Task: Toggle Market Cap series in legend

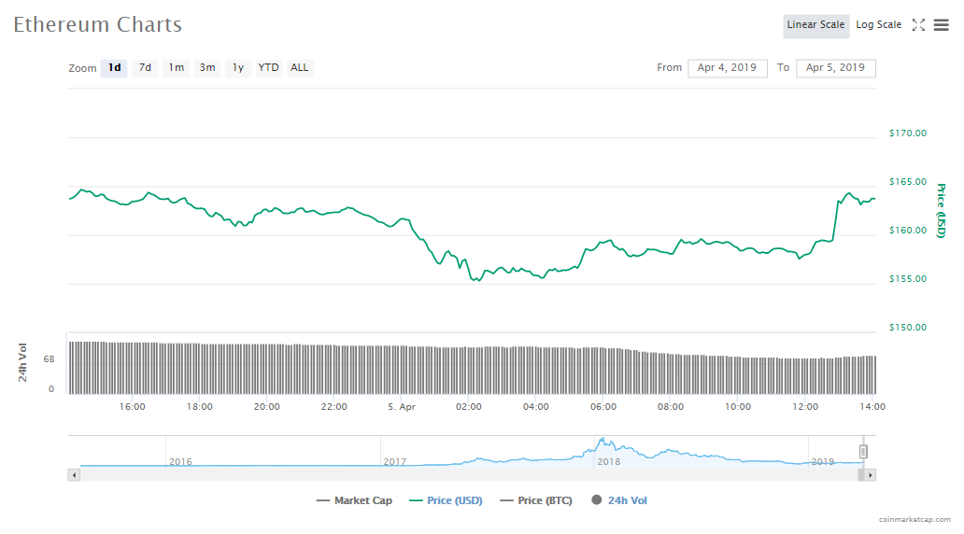Action: click(354, 500)
